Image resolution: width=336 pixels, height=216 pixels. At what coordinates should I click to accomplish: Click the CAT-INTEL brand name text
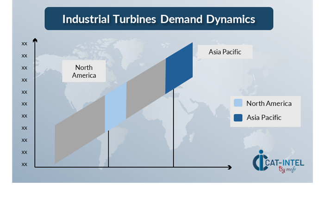[x=287, y=162]
